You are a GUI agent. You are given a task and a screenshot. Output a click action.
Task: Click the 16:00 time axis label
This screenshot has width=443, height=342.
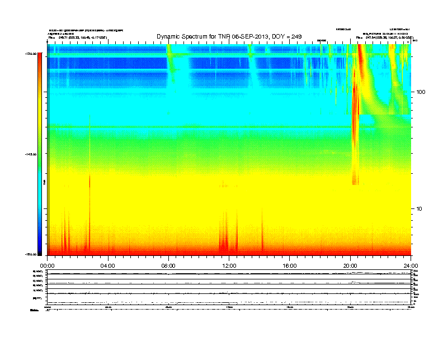click(x=290, y=266)
